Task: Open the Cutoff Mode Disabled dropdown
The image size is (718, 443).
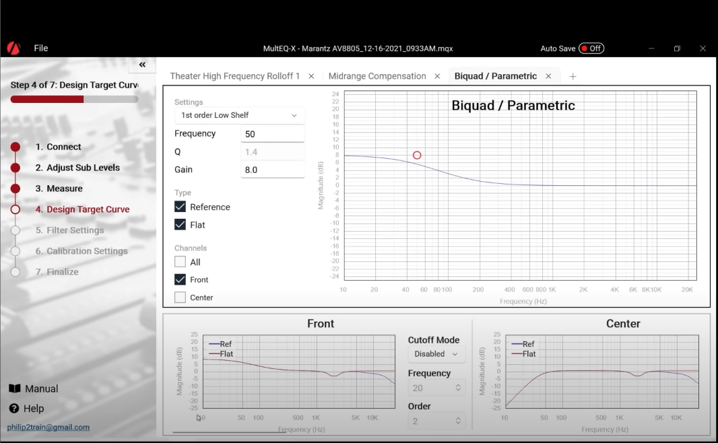Action: coord(436,354)
